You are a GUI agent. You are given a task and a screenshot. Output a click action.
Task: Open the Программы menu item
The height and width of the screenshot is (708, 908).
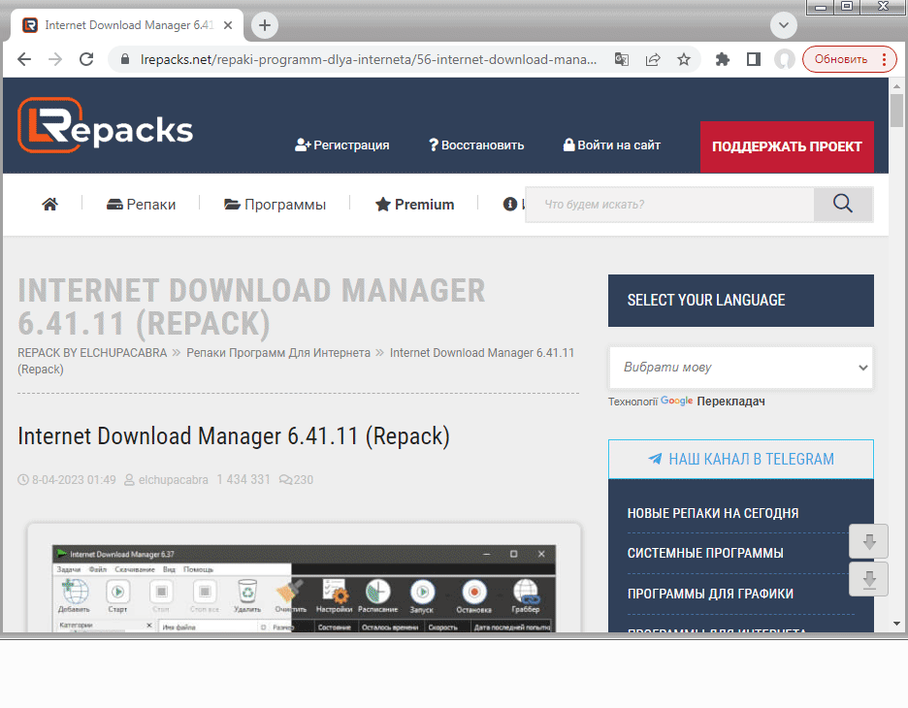click(276, 205)
